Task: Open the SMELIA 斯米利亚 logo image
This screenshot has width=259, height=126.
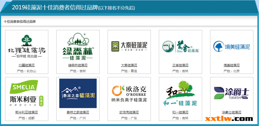Action: click(27, 93)
